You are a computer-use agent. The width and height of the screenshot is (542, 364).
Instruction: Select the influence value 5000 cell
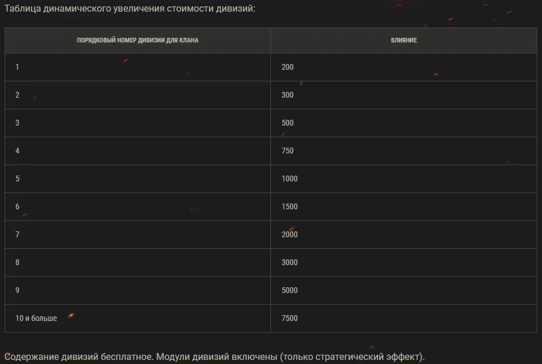[289, 291]
